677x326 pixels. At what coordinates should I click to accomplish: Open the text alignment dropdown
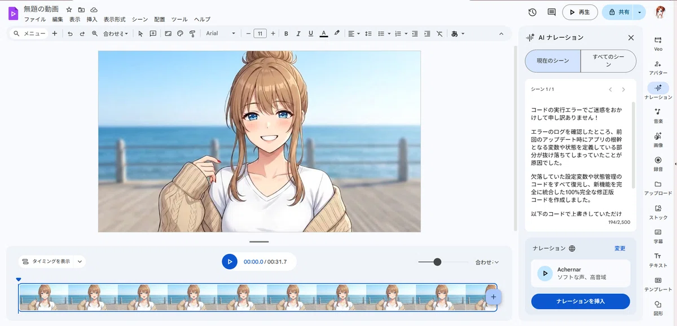354,34
